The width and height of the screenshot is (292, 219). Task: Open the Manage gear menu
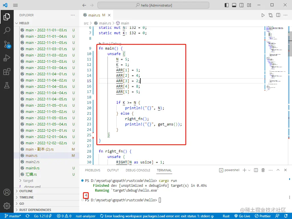[x=7, y=206]
